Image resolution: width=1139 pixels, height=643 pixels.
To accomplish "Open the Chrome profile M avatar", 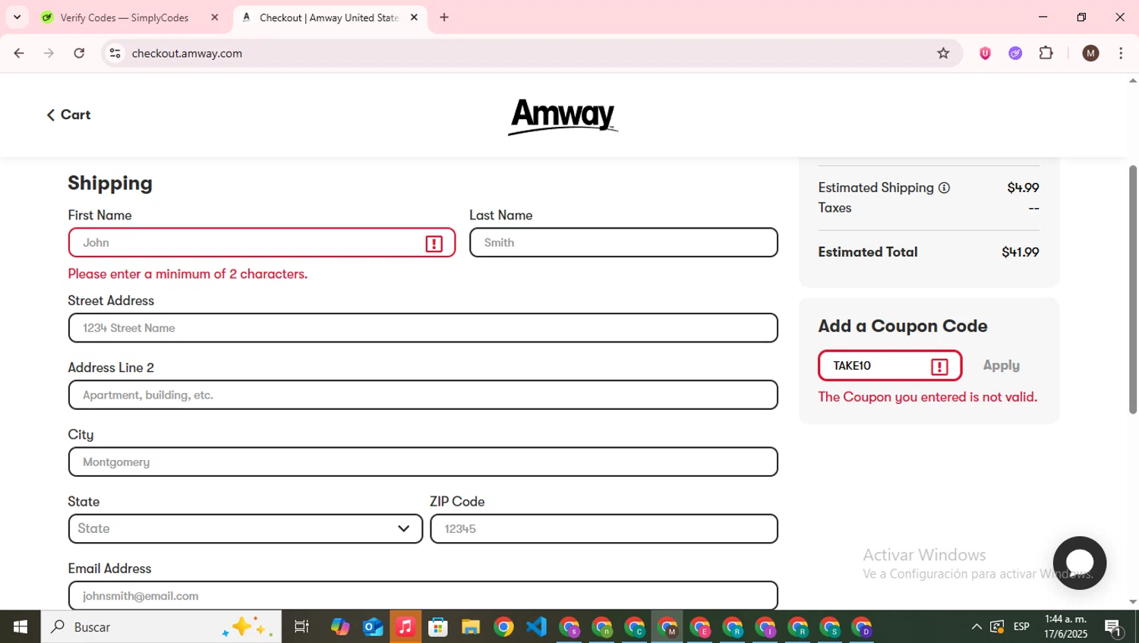I will pos(1090,53).
